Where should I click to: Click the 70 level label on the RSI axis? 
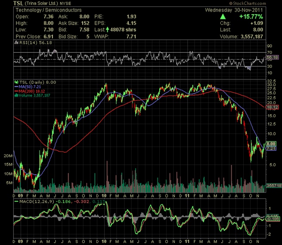pos(270,53)
